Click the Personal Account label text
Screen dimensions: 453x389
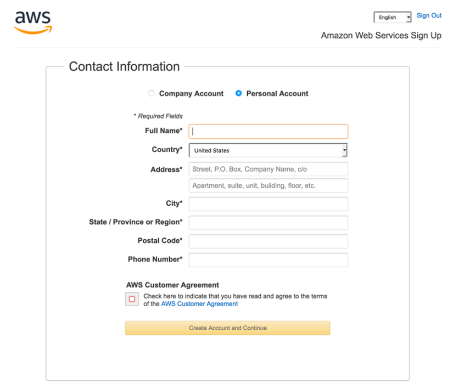point(277,94)
